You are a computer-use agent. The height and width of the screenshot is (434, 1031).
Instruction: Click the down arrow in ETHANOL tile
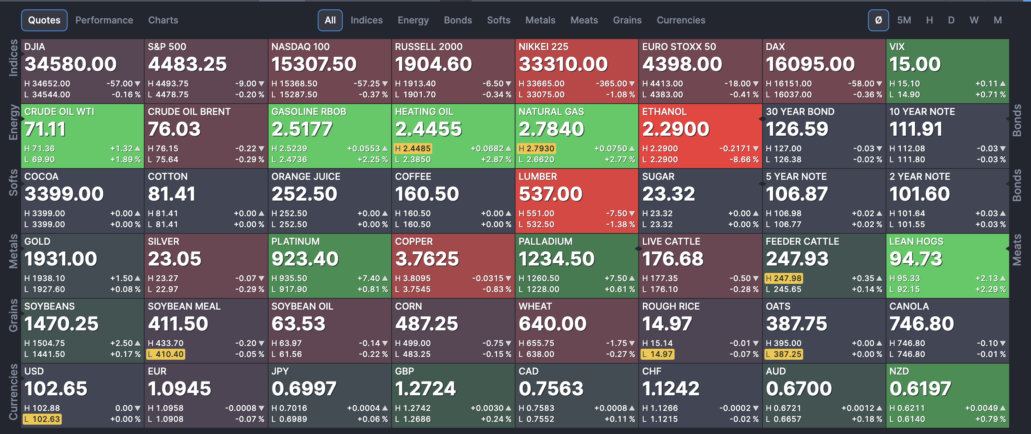pos(755,149)
